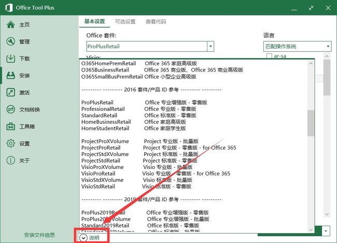Click the 2016 套件/产品 ID 参考 heading

[151, 90]
